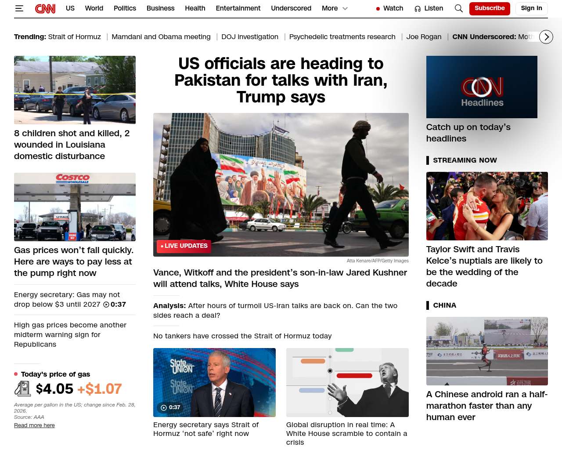Open the World section

point(94,8)
